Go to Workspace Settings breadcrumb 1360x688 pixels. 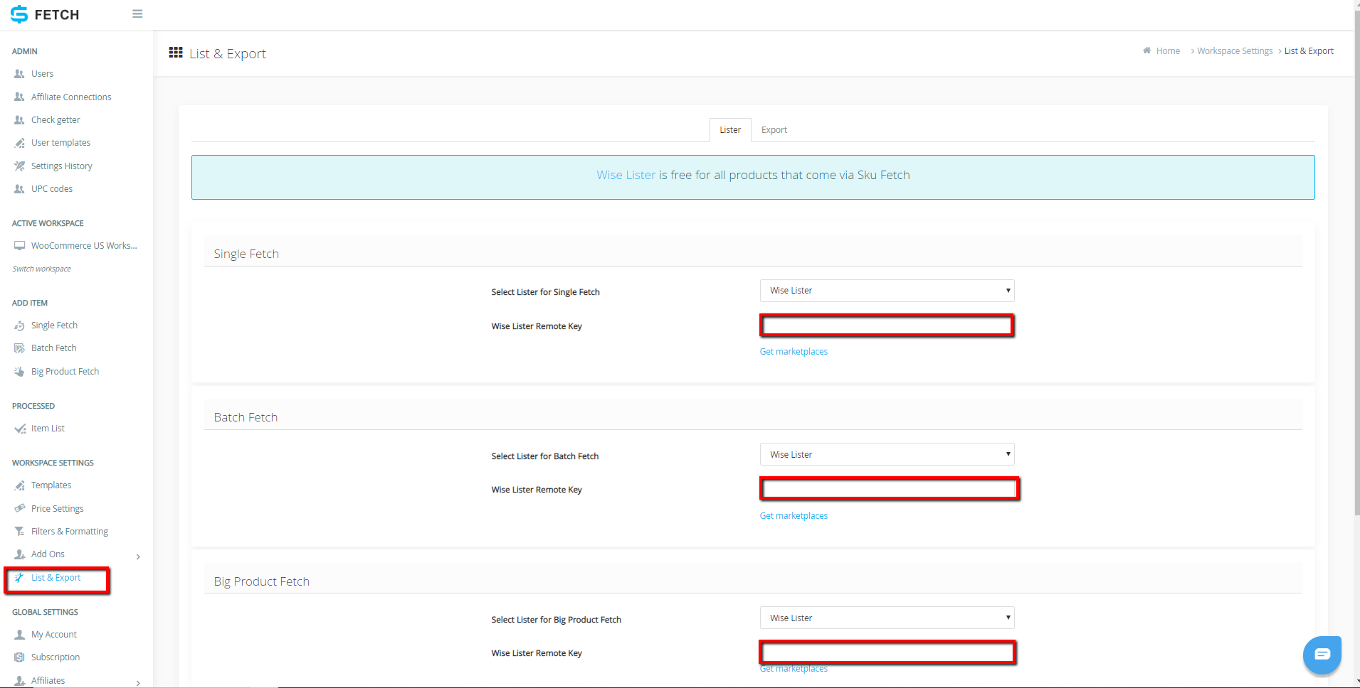1235,51
